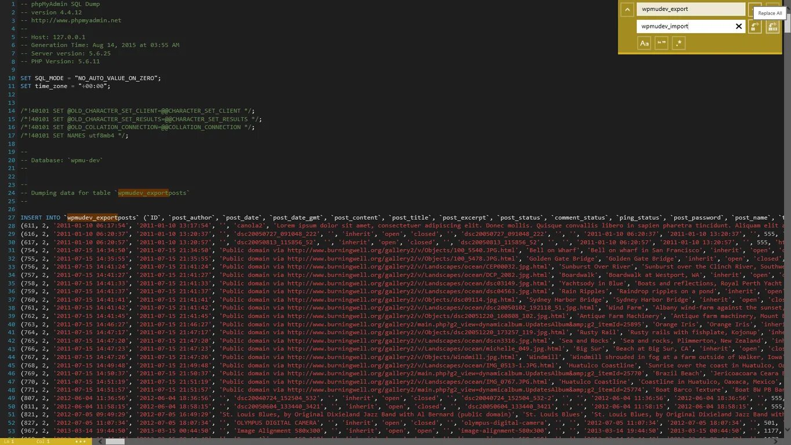Toggle whole word matching in the search panel

pos(662,42)
